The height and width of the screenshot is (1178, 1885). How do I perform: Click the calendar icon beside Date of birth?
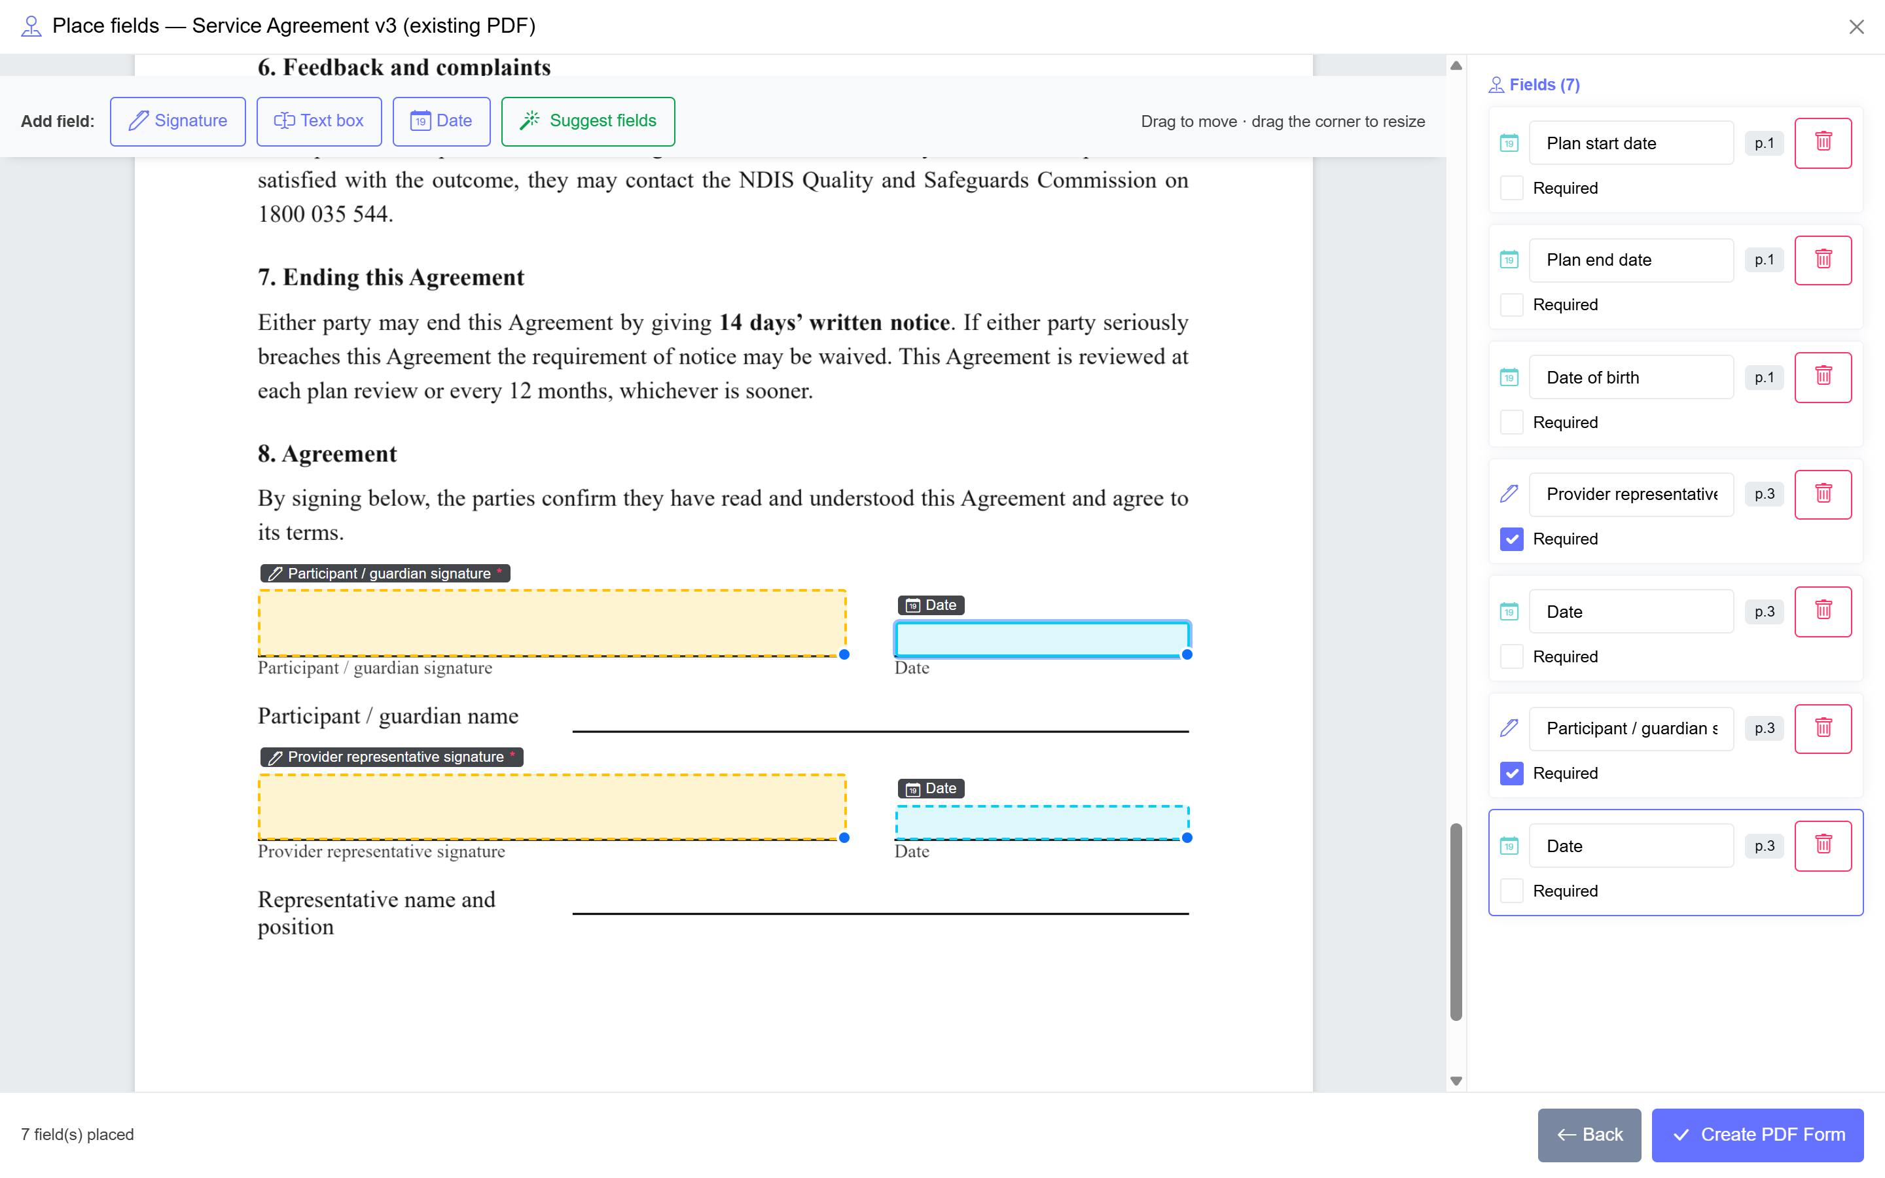click(x=1509, y=378)
